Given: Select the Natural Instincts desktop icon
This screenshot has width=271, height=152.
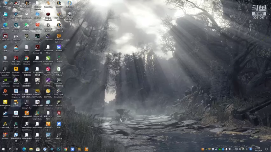Looking at the screenshot, I should coord(59,104).
